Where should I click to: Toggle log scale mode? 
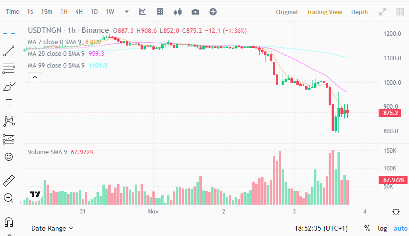[382, 228]
